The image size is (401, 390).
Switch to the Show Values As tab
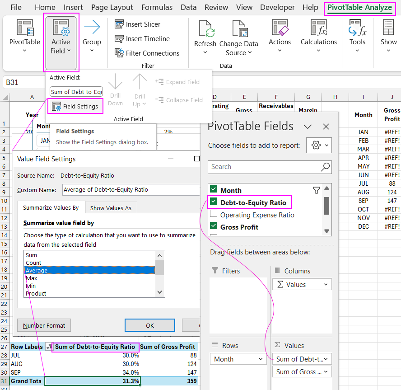(111, 208)
